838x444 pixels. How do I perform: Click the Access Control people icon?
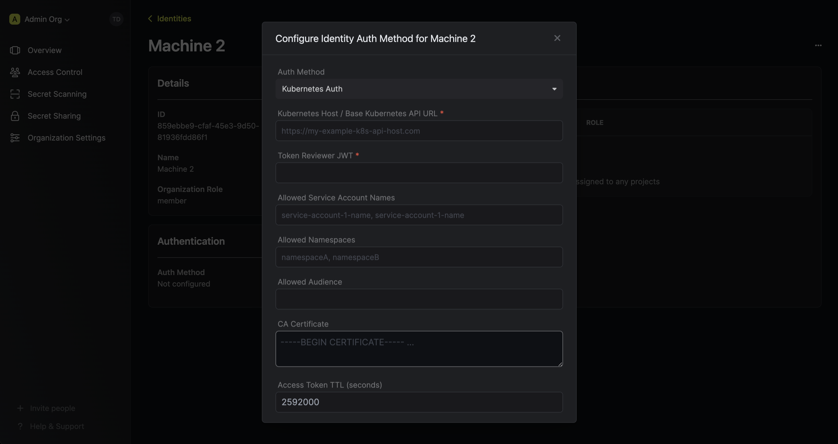15,72
